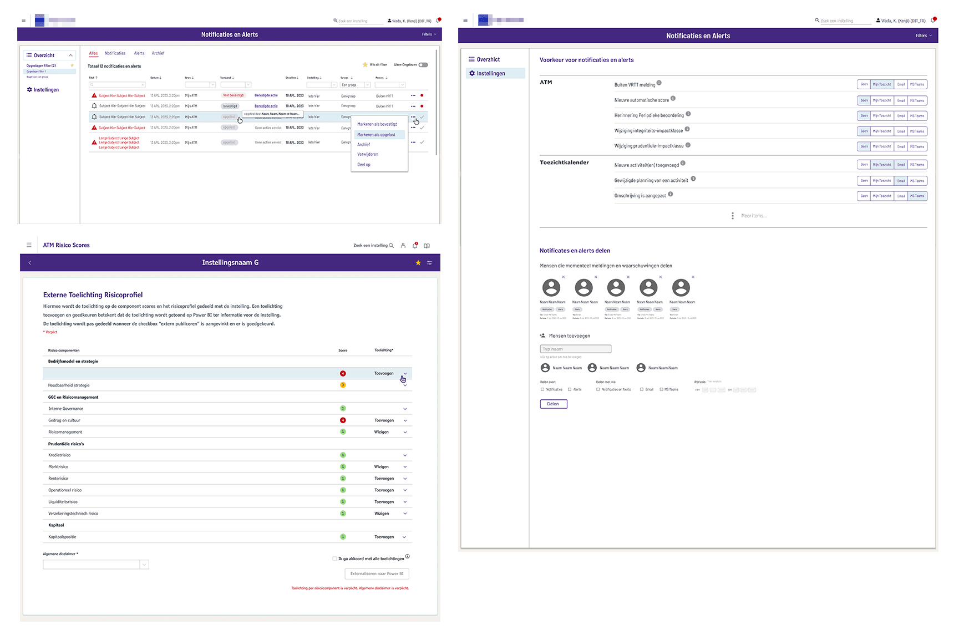Open Benodigde actie link on Niet bevestigd row
954x640 pixels.
266,95
